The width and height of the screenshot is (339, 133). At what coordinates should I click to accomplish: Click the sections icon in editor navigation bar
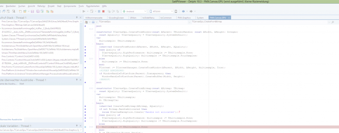point(93,22)
